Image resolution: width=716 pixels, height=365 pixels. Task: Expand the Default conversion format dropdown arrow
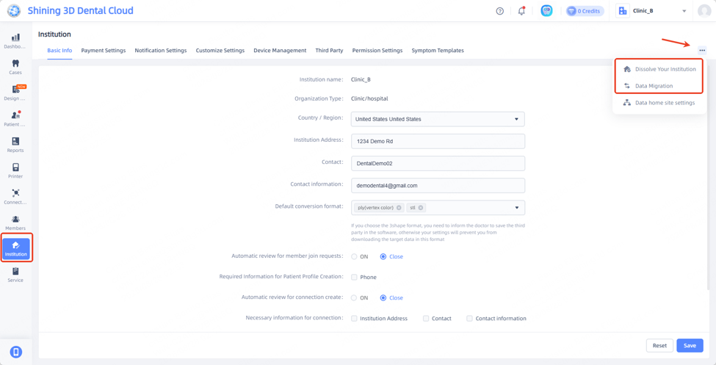point(517,207)
